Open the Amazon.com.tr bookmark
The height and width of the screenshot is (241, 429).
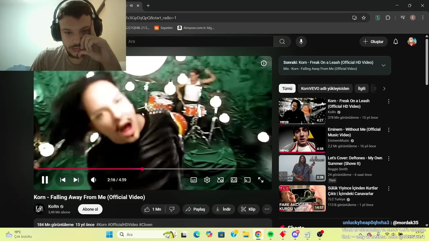pos(196,28)
